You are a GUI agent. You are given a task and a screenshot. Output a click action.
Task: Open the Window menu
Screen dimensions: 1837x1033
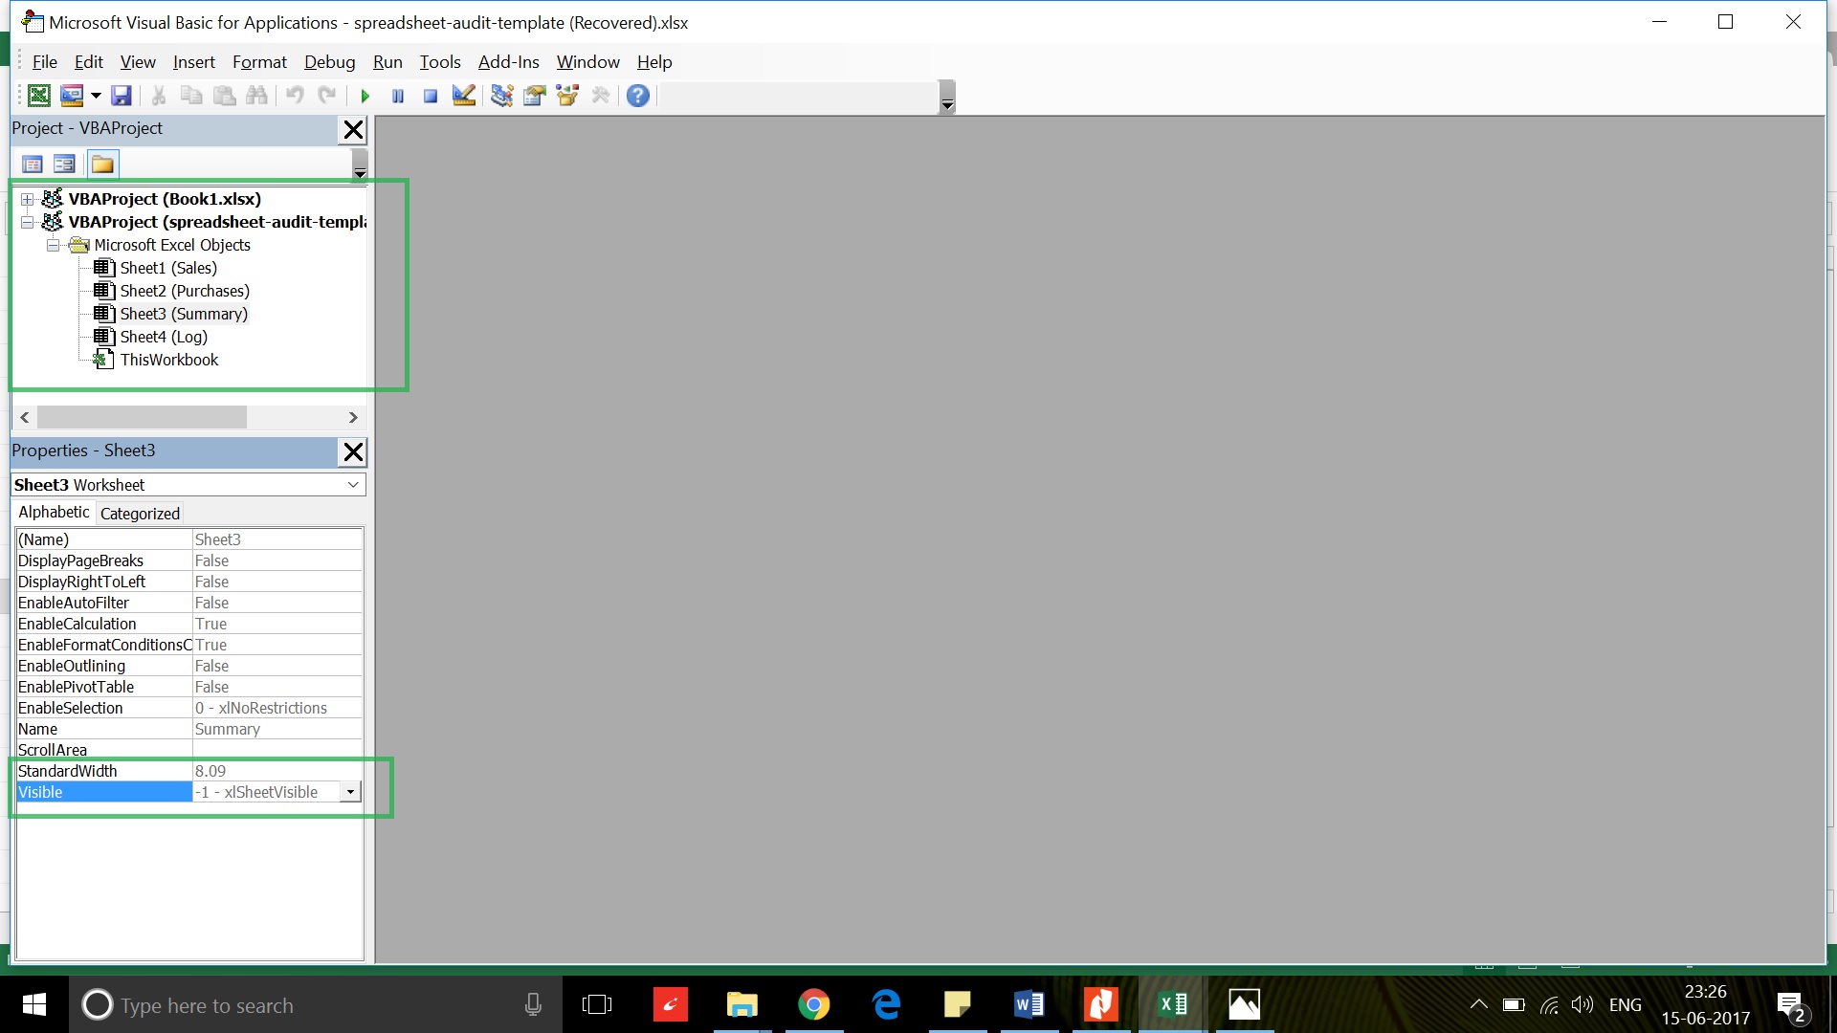(x=587, y=62)
